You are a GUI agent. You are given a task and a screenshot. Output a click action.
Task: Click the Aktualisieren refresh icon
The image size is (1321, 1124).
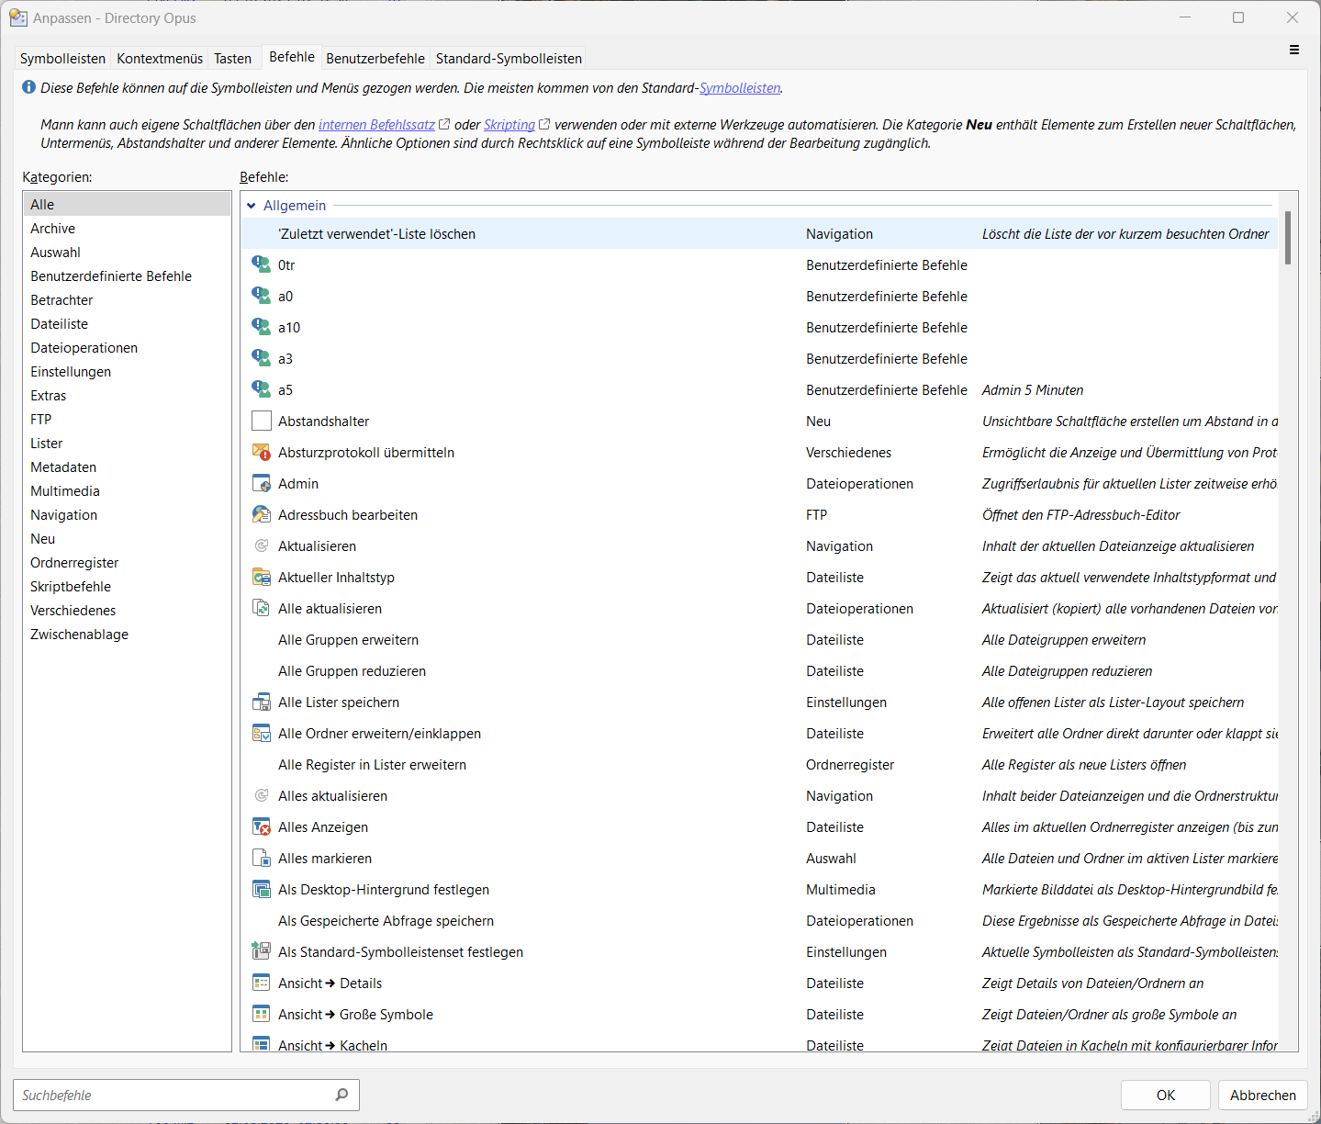[x=262, y=545]
